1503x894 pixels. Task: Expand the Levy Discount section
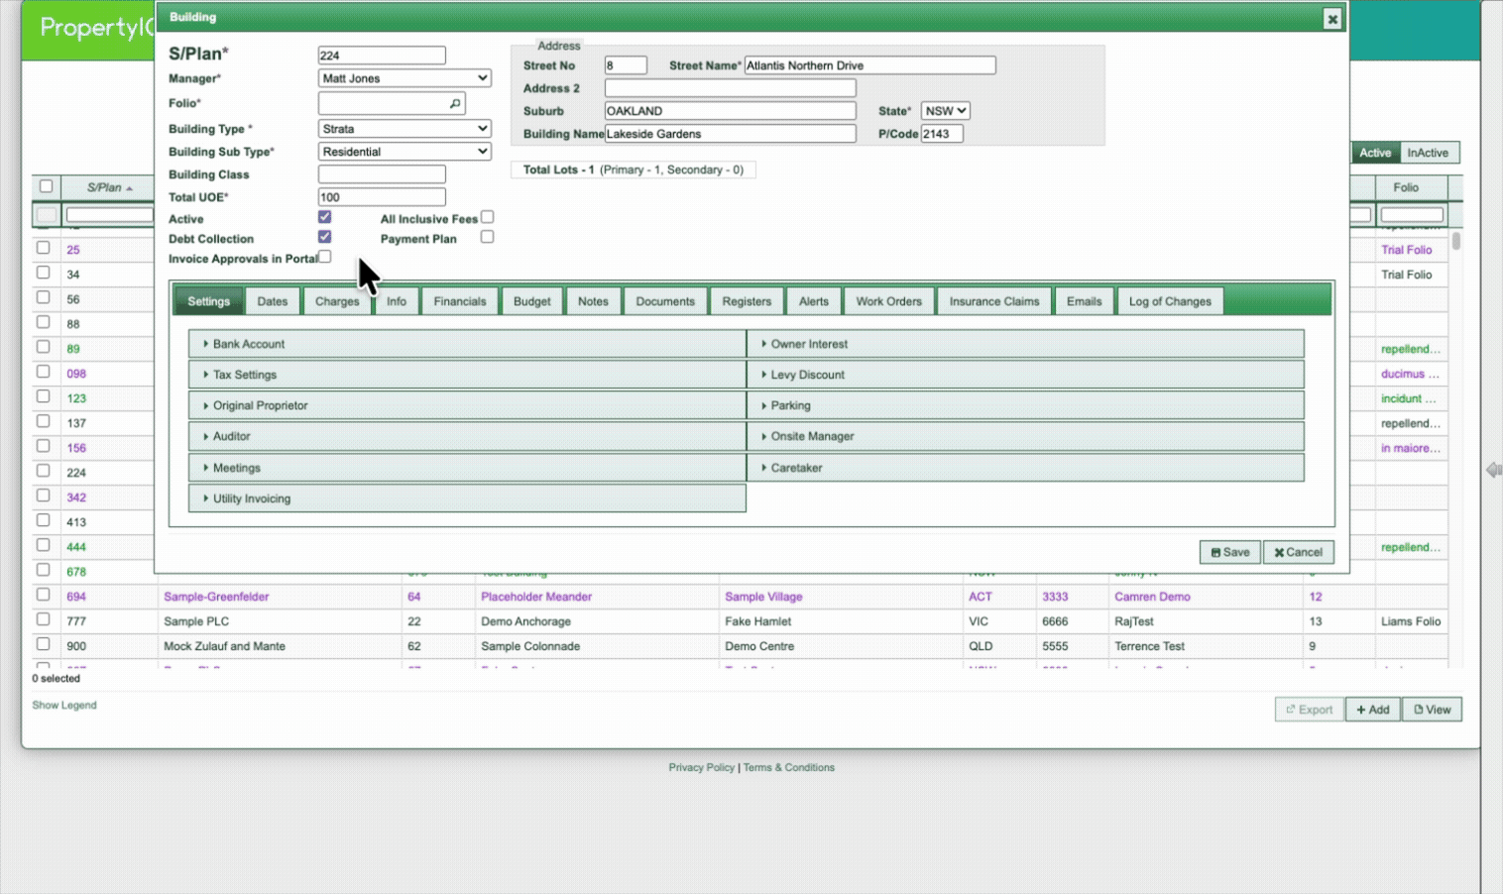[1025, 375]
